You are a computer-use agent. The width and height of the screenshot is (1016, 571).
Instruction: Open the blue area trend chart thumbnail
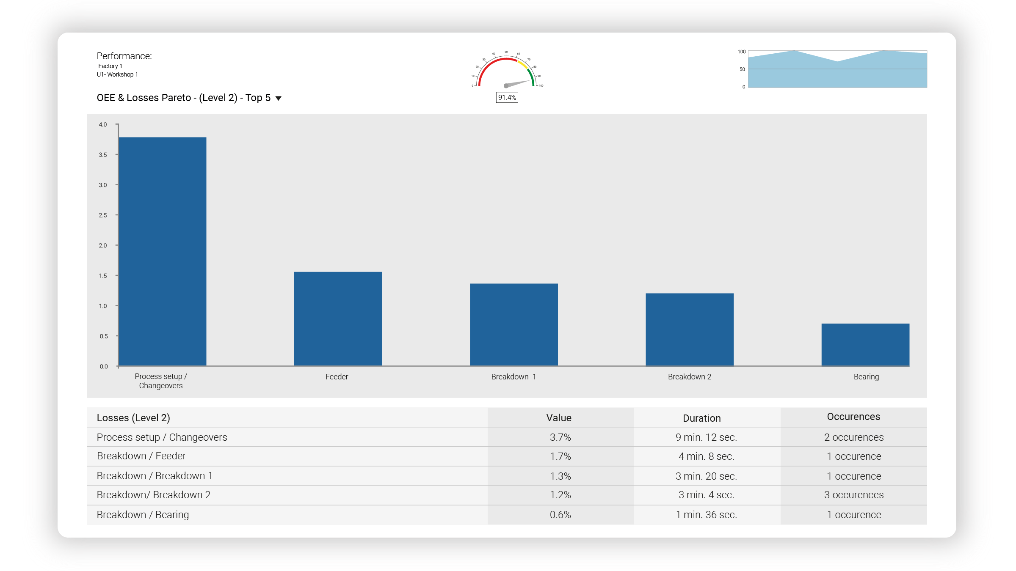[837, 69]
